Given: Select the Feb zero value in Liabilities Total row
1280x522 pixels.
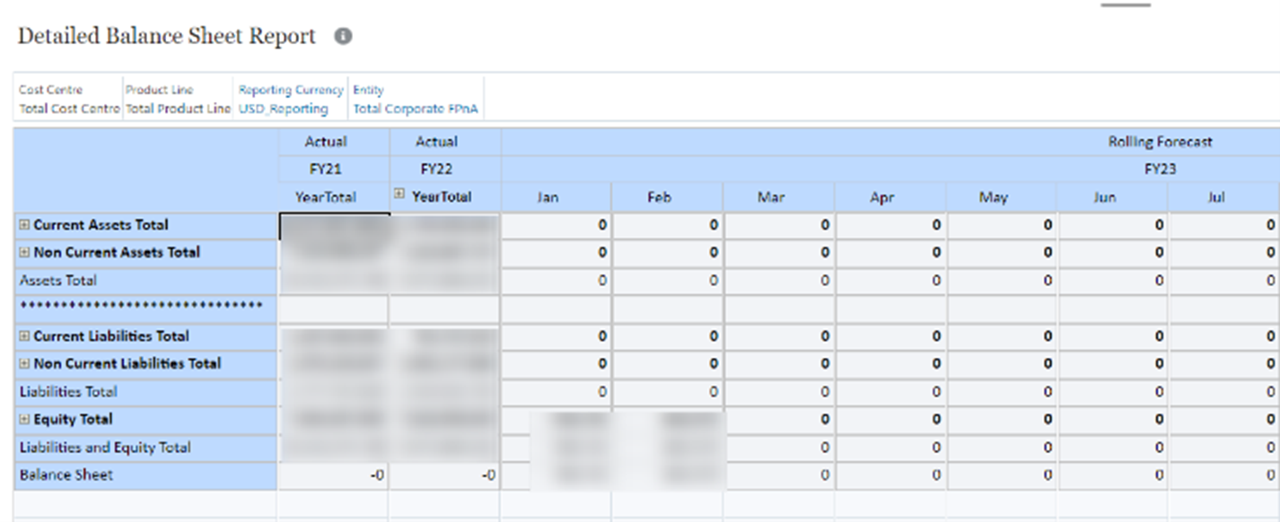Looking at the screenshot, I should (664, 391).
